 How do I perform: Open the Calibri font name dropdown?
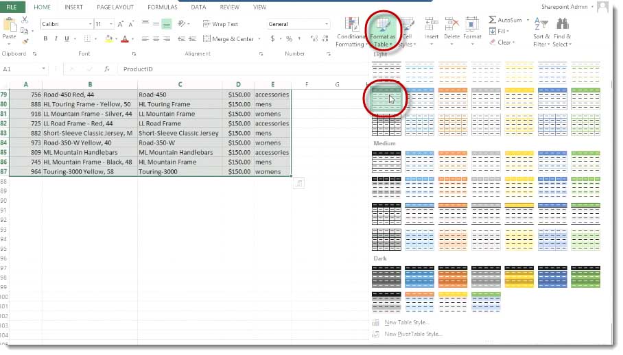tap(89, 24)
